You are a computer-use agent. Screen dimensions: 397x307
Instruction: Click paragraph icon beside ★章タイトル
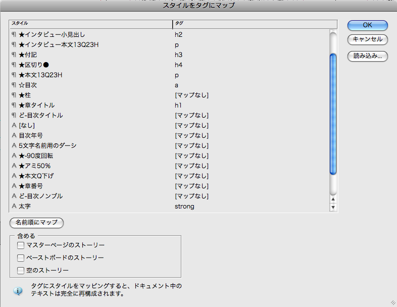[x=14, y=105]
